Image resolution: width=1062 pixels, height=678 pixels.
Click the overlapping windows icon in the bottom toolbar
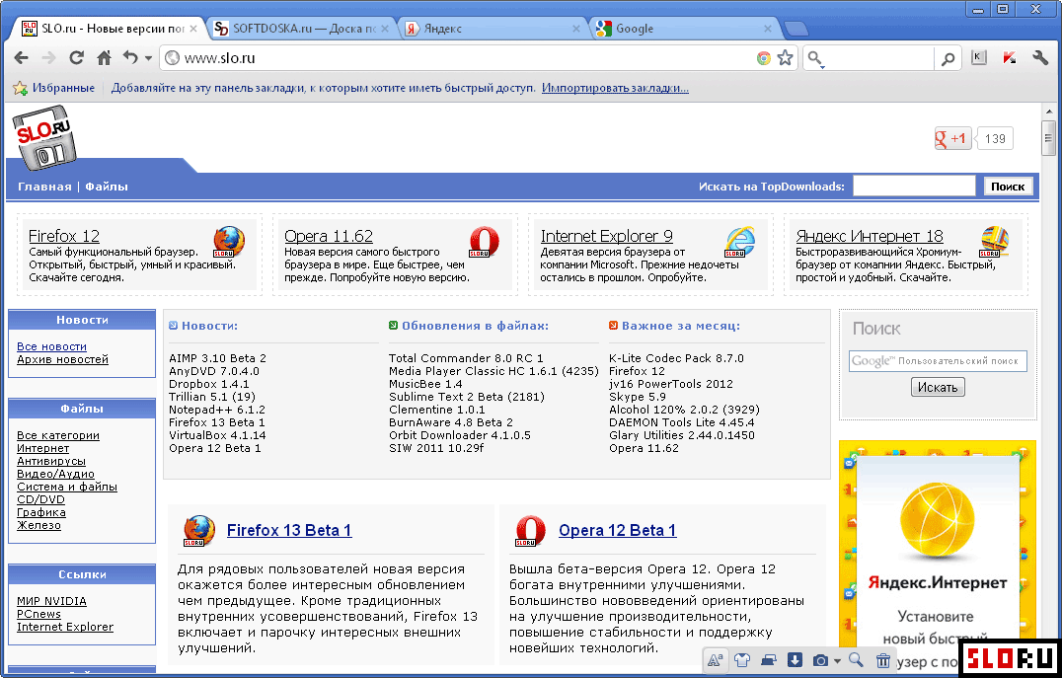coord(768,660)
